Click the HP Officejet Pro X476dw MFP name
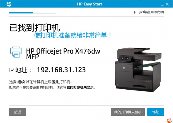Image resolution: width=173 pixels, height=123 pixels. pos(63,54)
